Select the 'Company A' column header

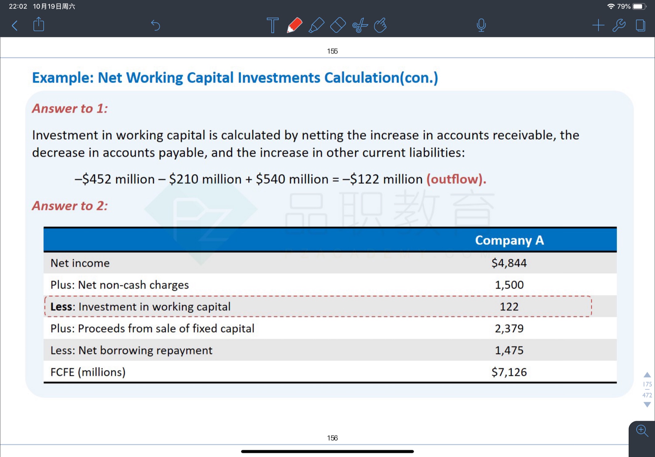509,240
